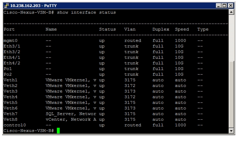Image resolution: width=236 pixels, height=145 pixels.
Task: Click the Veth1 VLAN value 3175
Action: coord(130,80)
